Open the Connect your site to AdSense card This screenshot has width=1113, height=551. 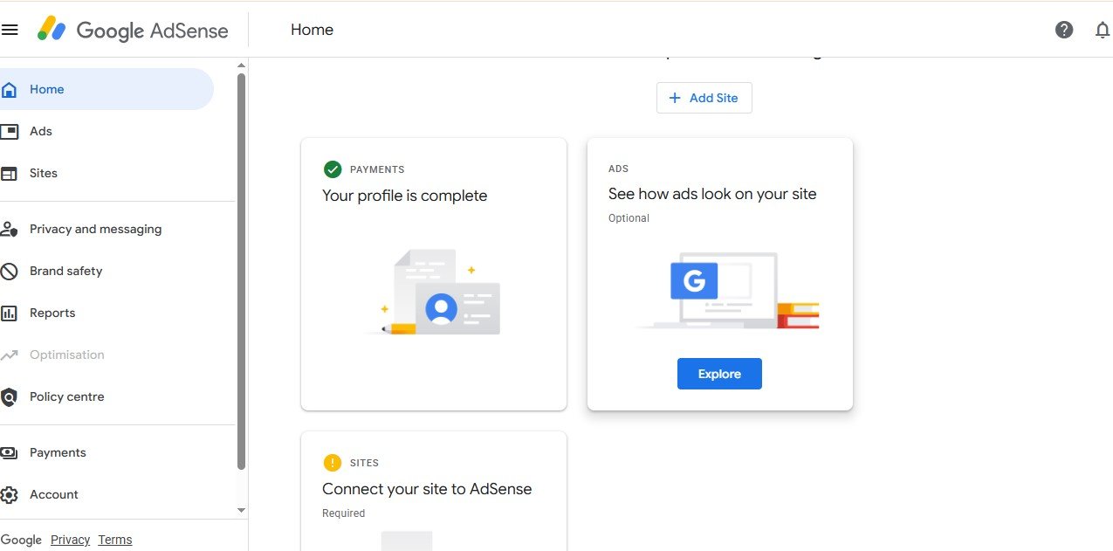[427, 489]
